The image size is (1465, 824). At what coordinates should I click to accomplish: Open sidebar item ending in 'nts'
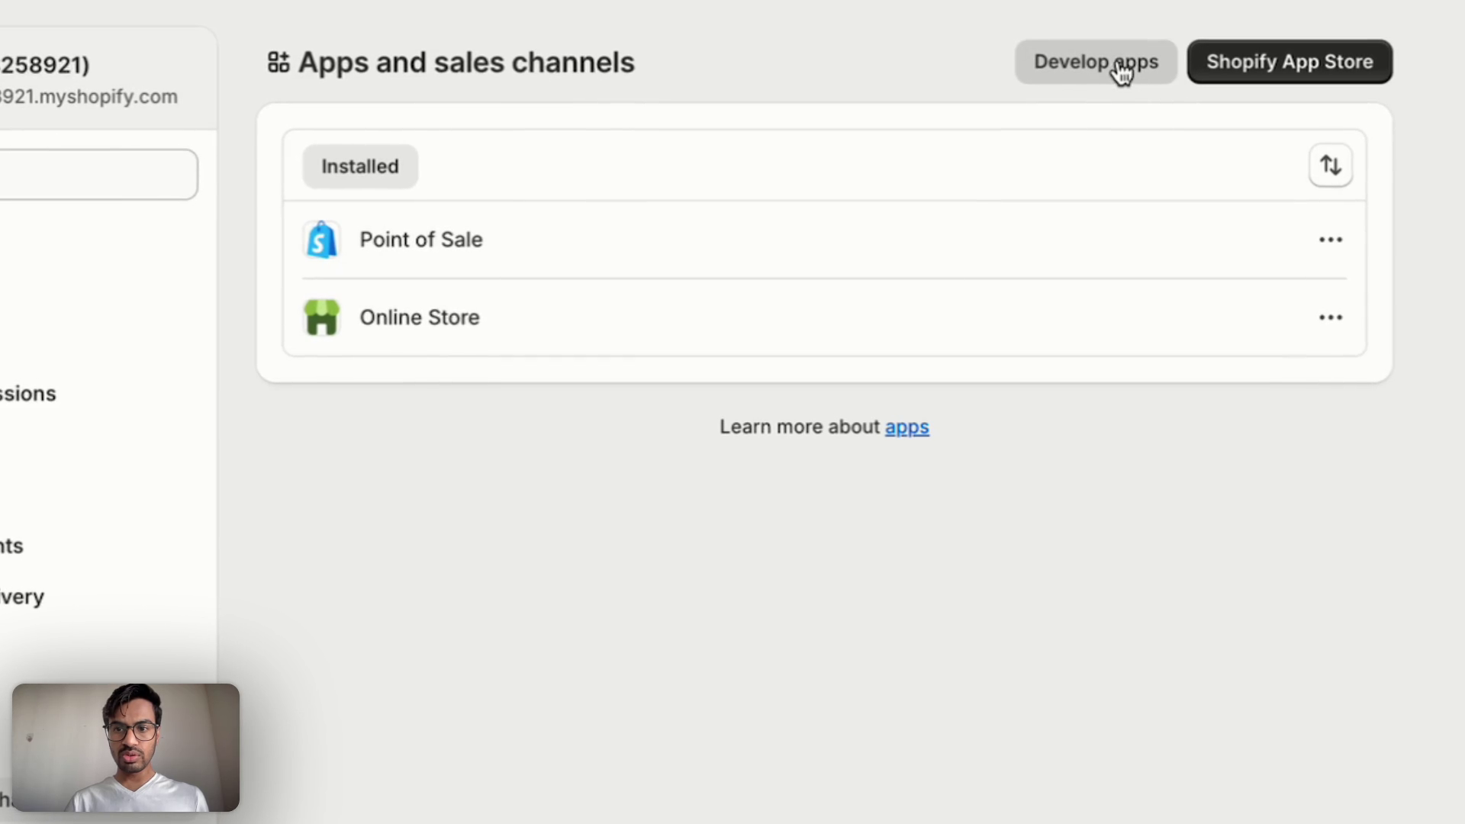click(x=11, y=546)
